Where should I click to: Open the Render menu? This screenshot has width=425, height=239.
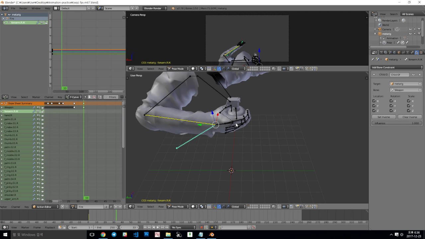23,8
